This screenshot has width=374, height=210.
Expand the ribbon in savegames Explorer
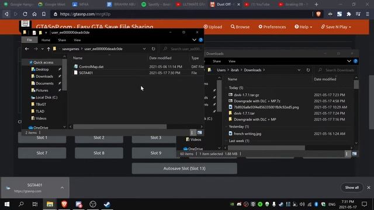(194, 40)
